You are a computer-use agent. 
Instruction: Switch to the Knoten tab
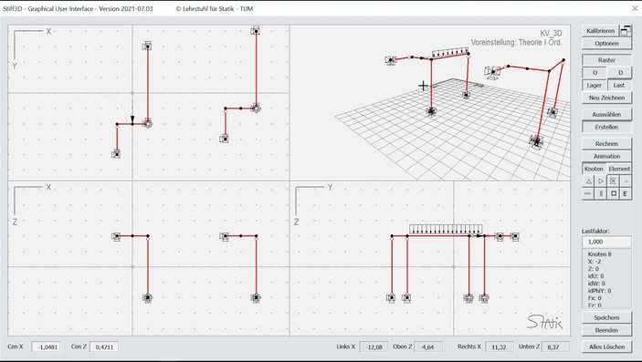click(x=594, y=169)
